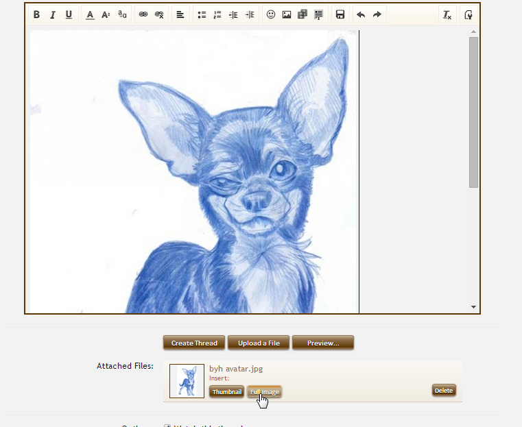Click the Upload a File button
Viewport: 522px width, 427px height.
coord(259,343)
